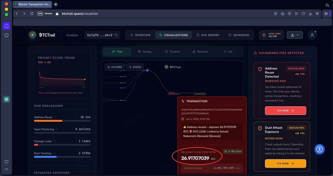
Task: Switch to the KYC Report tab
Action: coord(208,35)
